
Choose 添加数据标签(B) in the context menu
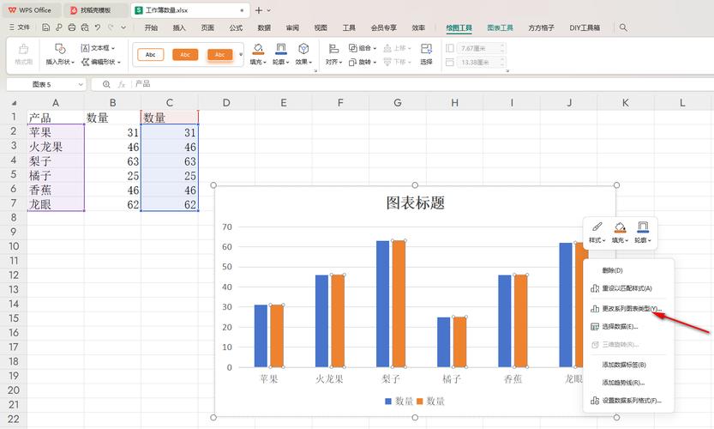coord(628,365)
